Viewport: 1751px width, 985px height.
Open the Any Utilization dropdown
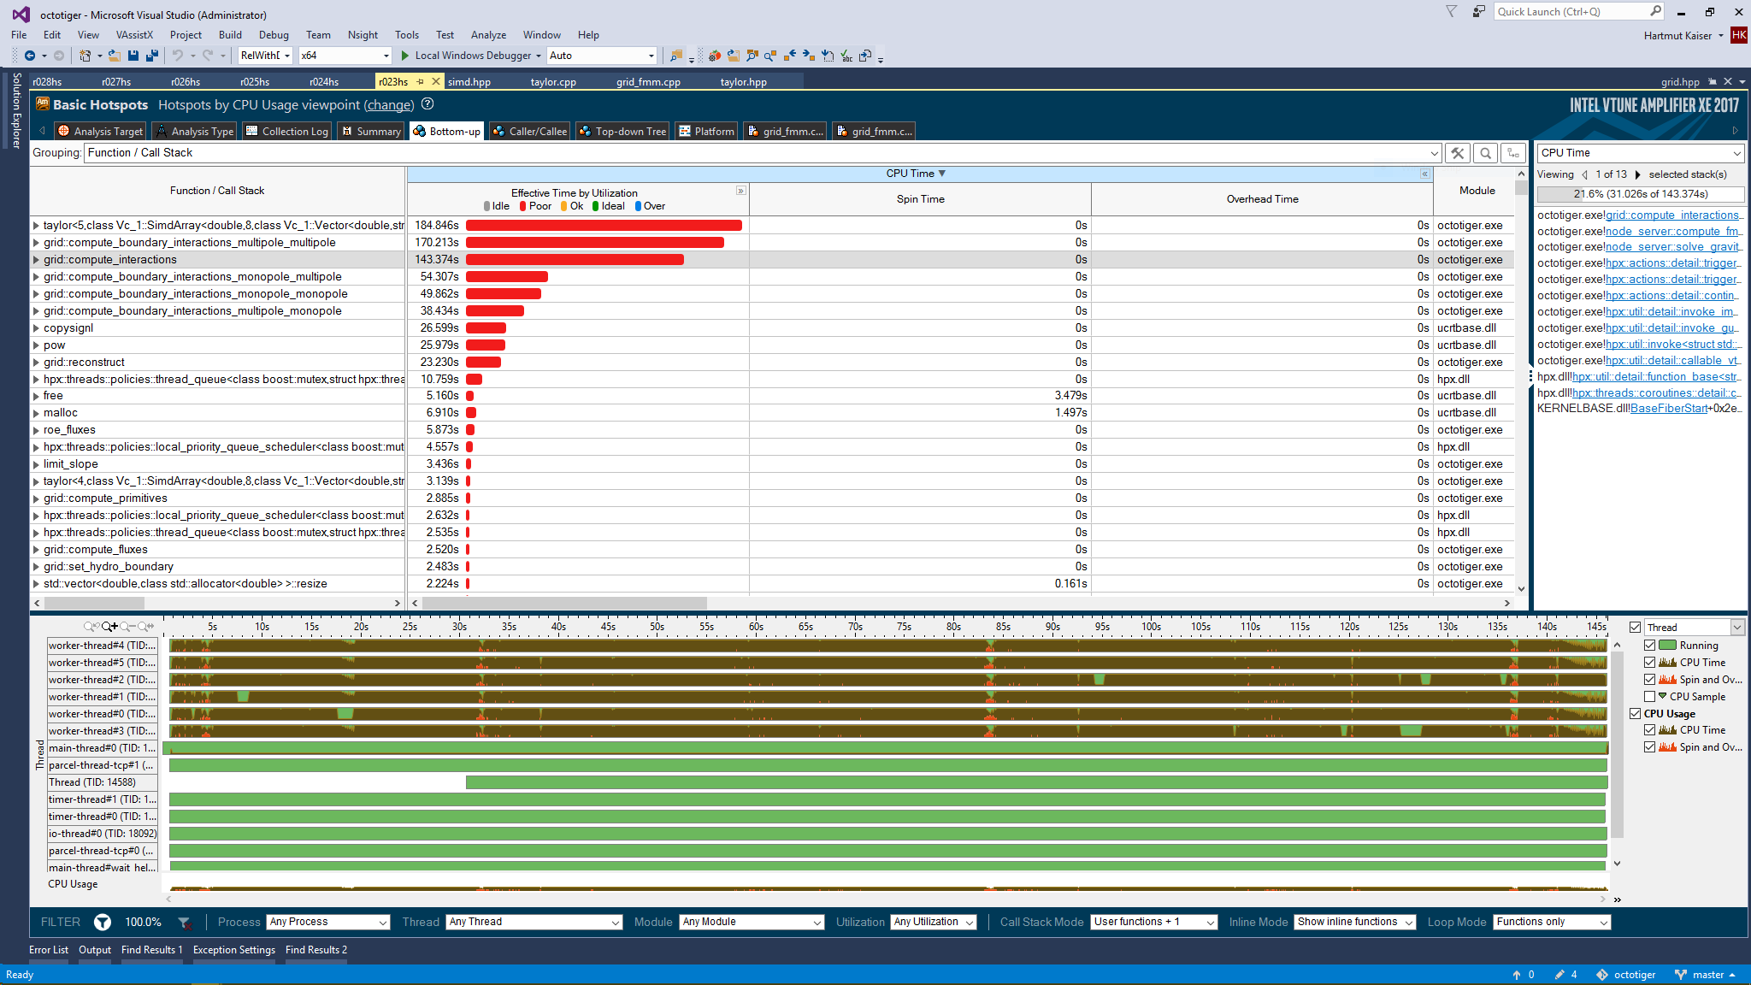tap(934, 922)
